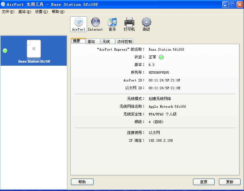Click the window title text AirPort 实用工具

click(25, 5)
